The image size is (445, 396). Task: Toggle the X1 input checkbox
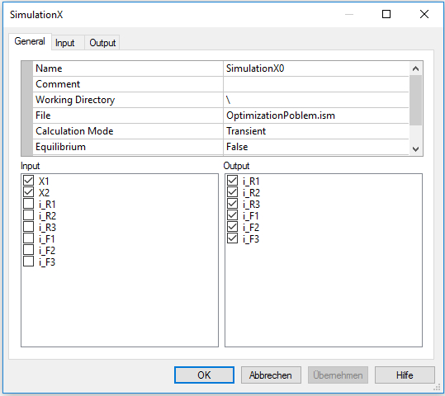point(29,181)
